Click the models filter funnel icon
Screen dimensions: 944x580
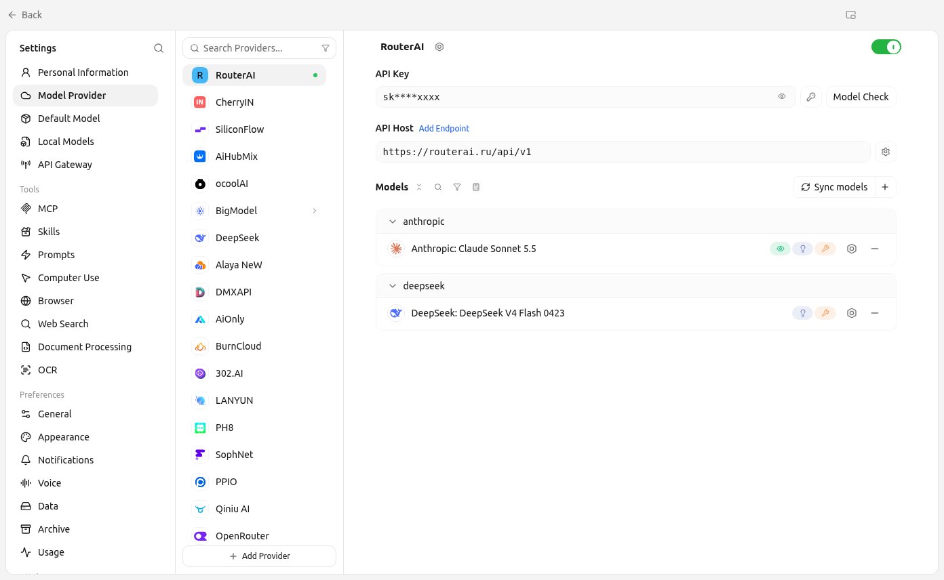tap(457, 187)
